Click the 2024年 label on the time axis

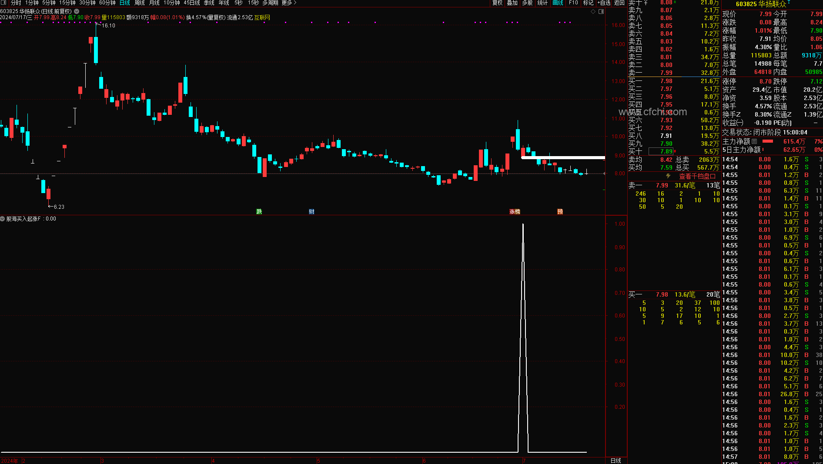coord(10,461)
